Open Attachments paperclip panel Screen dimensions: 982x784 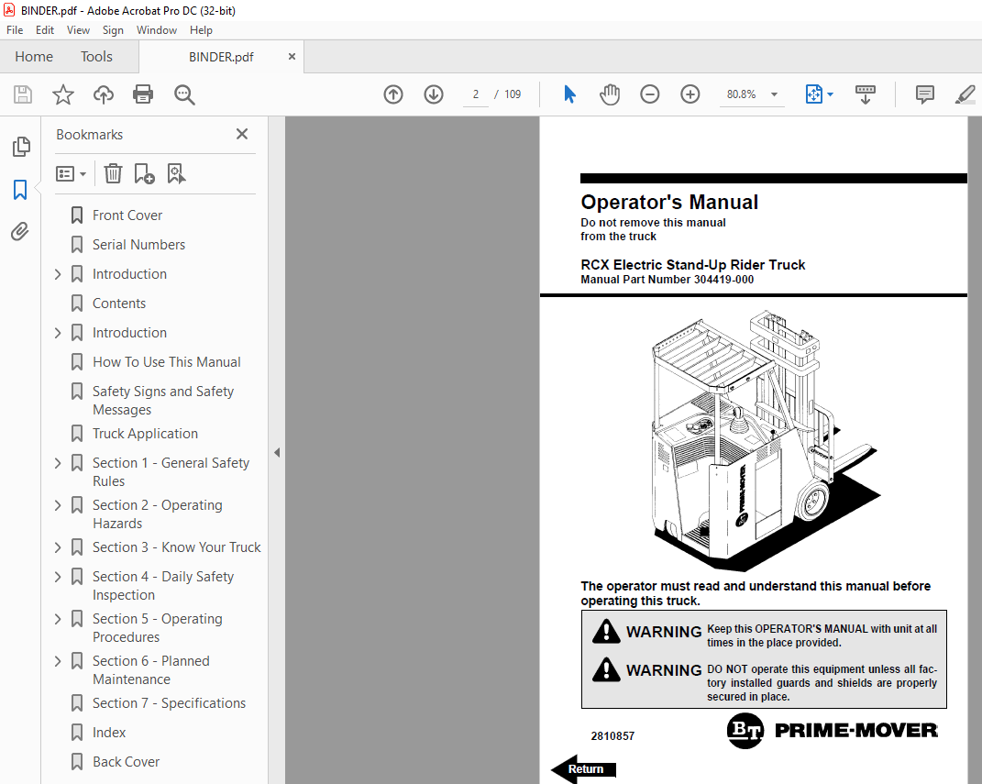tap(20, 232)
